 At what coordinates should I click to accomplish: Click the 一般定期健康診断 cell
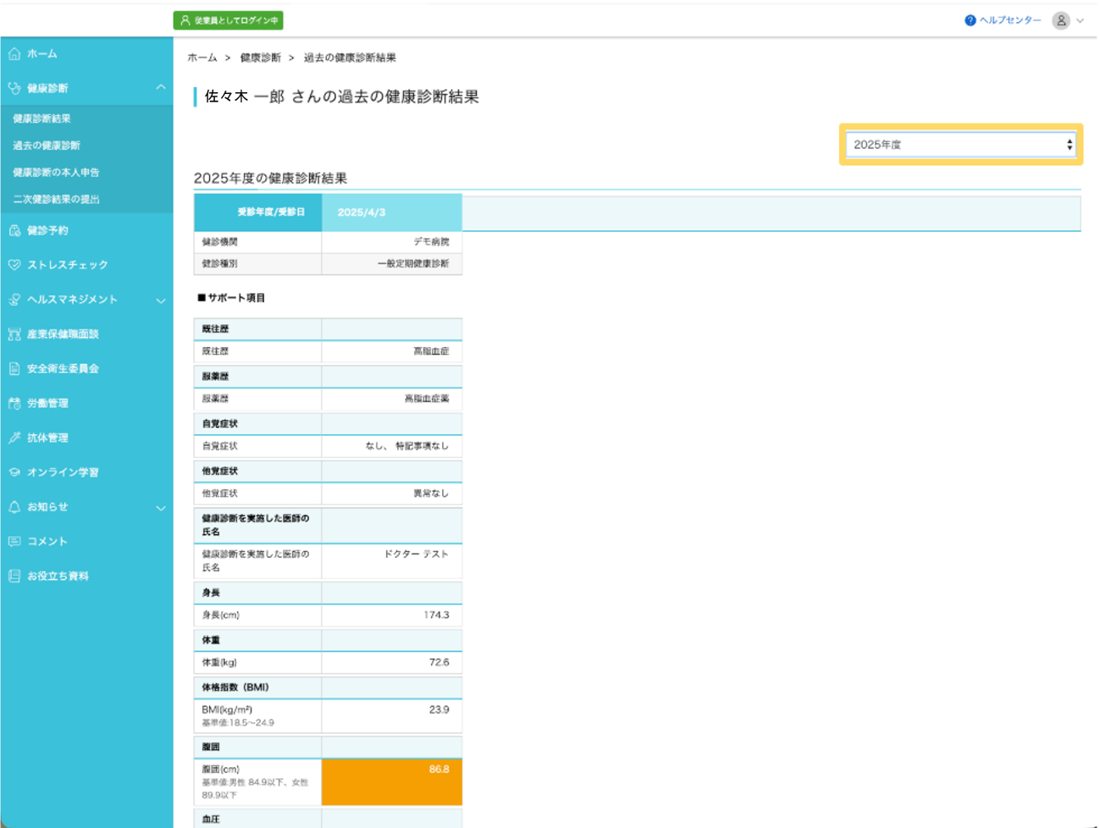[392, 264]
